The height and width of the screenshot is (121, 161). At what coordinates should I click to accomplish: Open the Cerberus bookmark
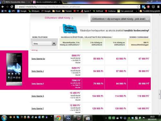pyautogui.click(x=110, y=11)
